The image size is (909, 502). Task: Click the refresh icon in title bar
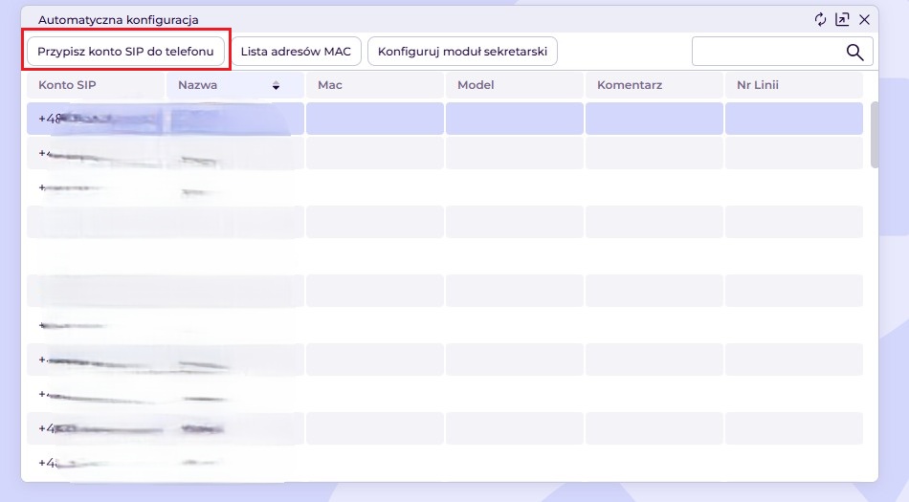(820, 20)
